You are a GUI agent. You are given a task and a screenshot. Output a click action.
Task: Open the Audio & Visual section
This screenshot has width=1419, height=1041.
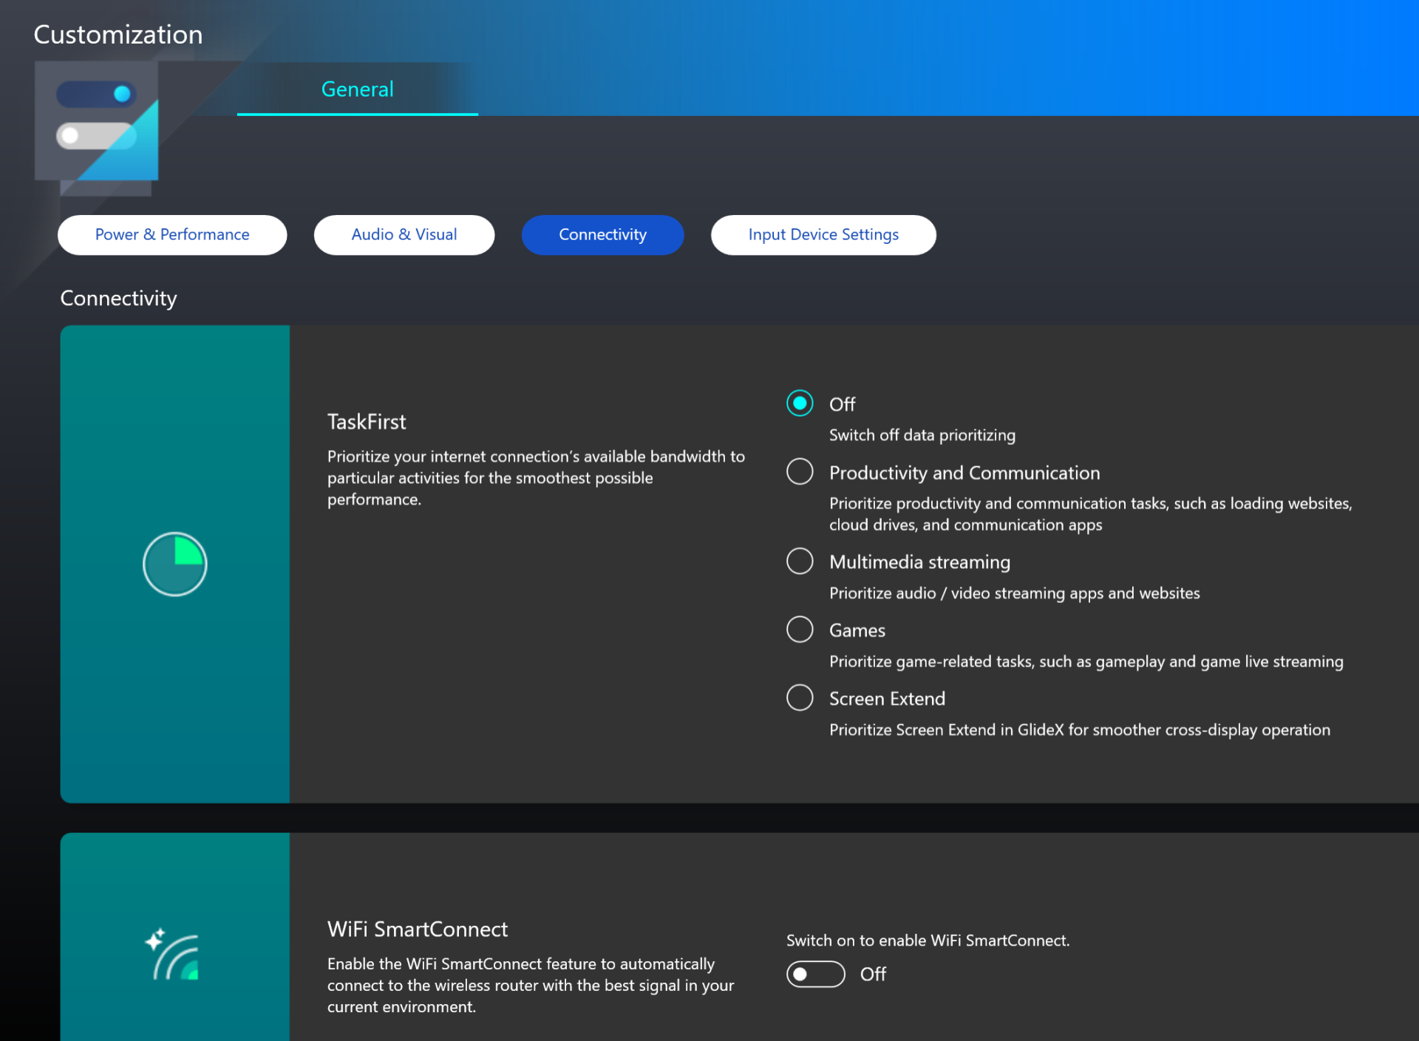(x=404, y=235)
